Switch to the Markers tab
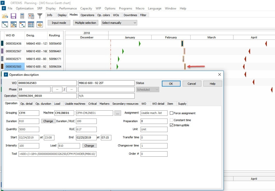275x191 pixels. point(104,104)
